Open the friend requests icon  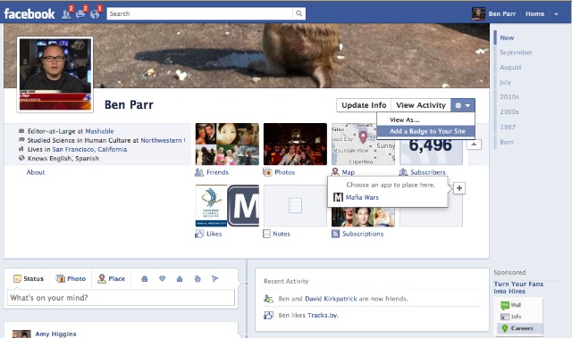66,14
